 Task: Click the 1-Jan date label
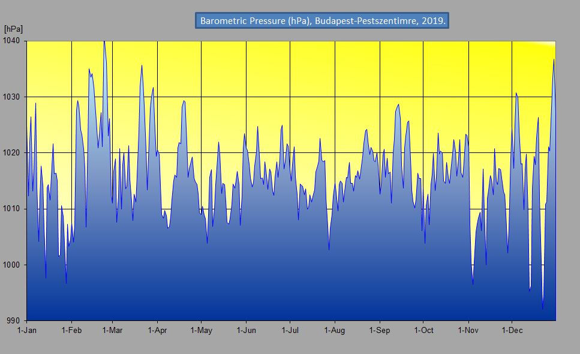27,330
